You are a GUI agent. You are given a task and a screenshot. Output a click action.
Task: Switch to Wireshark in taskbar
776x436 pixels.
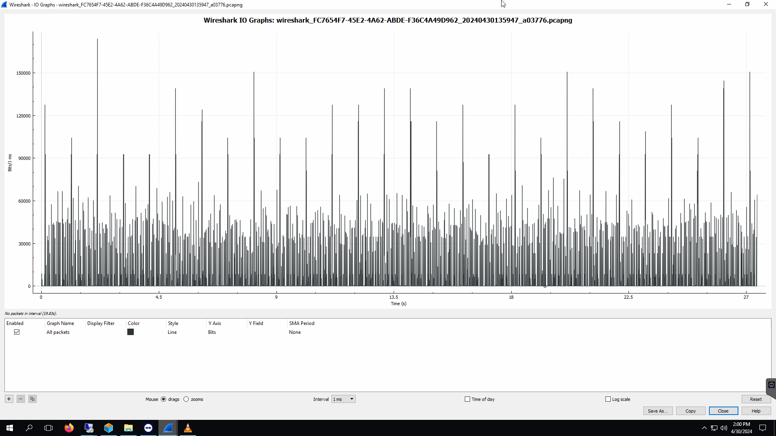[x=168, y=428]
